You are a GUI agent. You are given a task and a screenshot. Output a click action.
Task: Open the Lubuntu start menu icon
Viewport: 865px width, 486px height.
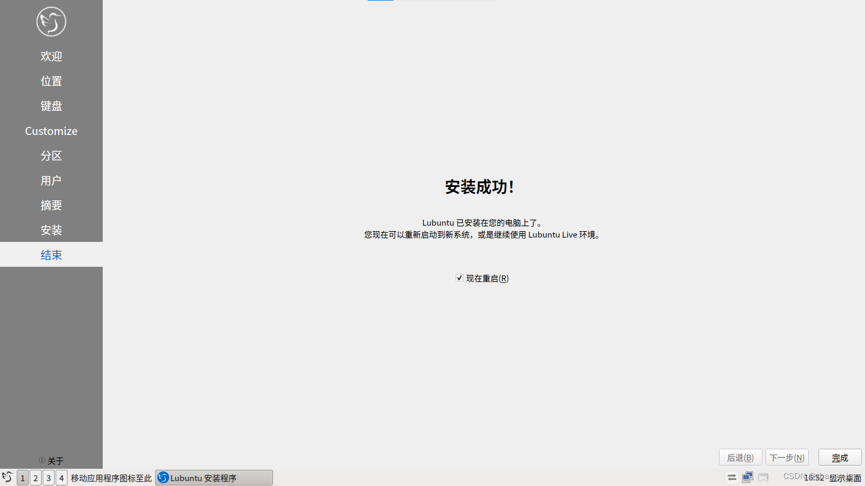coord(8,477)
